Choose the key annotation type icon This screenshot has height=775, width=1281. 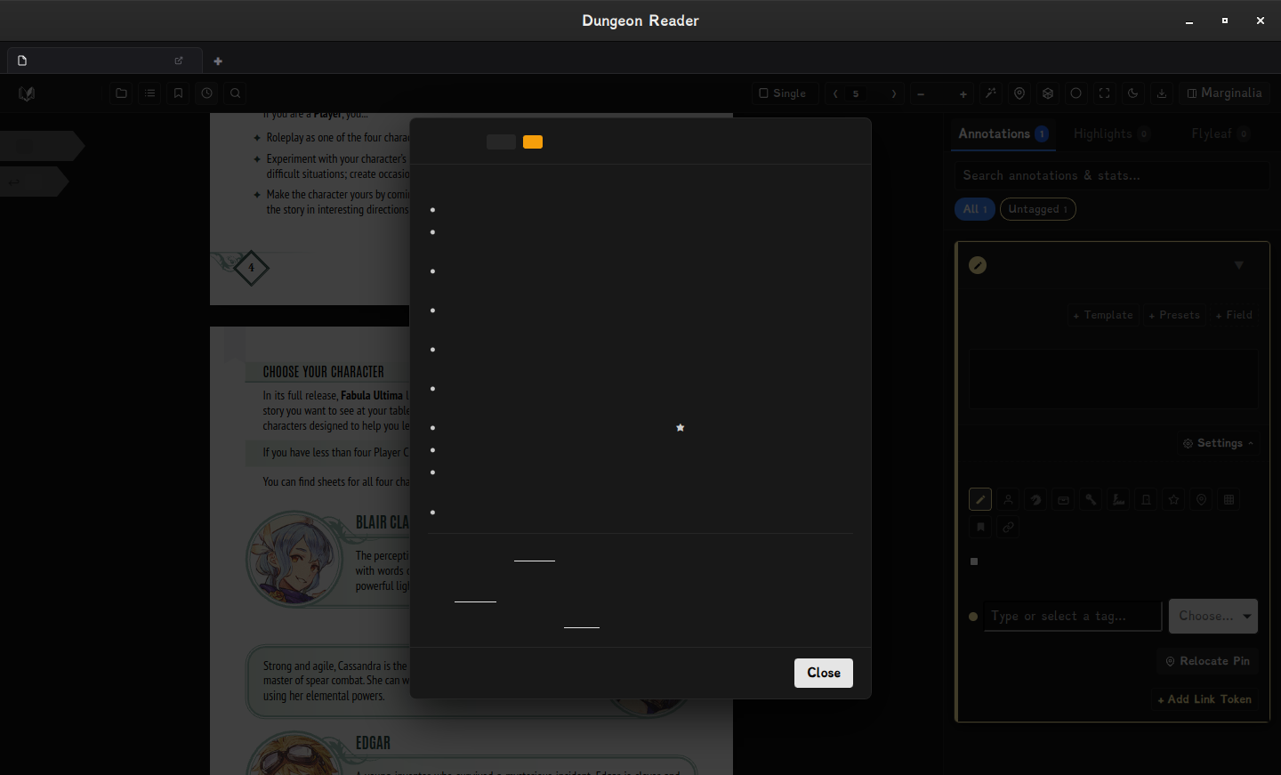click(x=1091, y=500)
